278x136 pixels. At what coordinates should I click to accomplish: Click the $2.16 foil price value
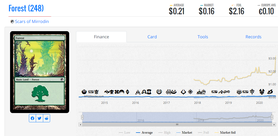(x=236, y=11)
